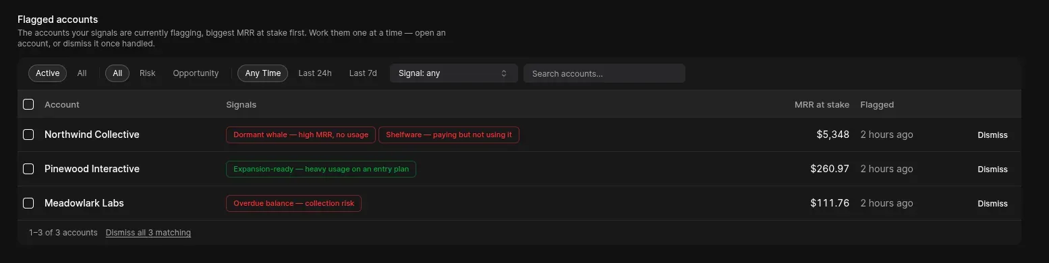1049x263 pixels.
Task: Open the Northwind Collective account
Action: point(92,135)
